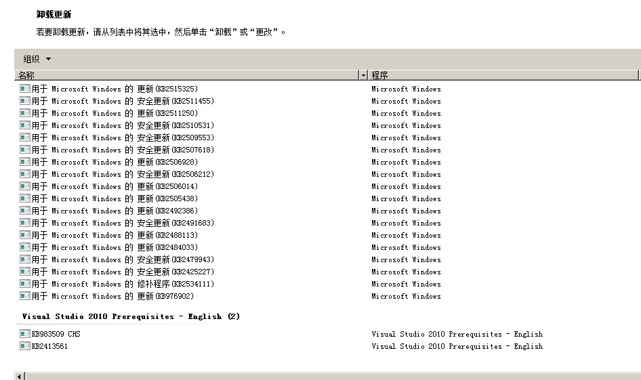
Task: Select the security update row text KB2425227
Action: [x=123, y=272]
